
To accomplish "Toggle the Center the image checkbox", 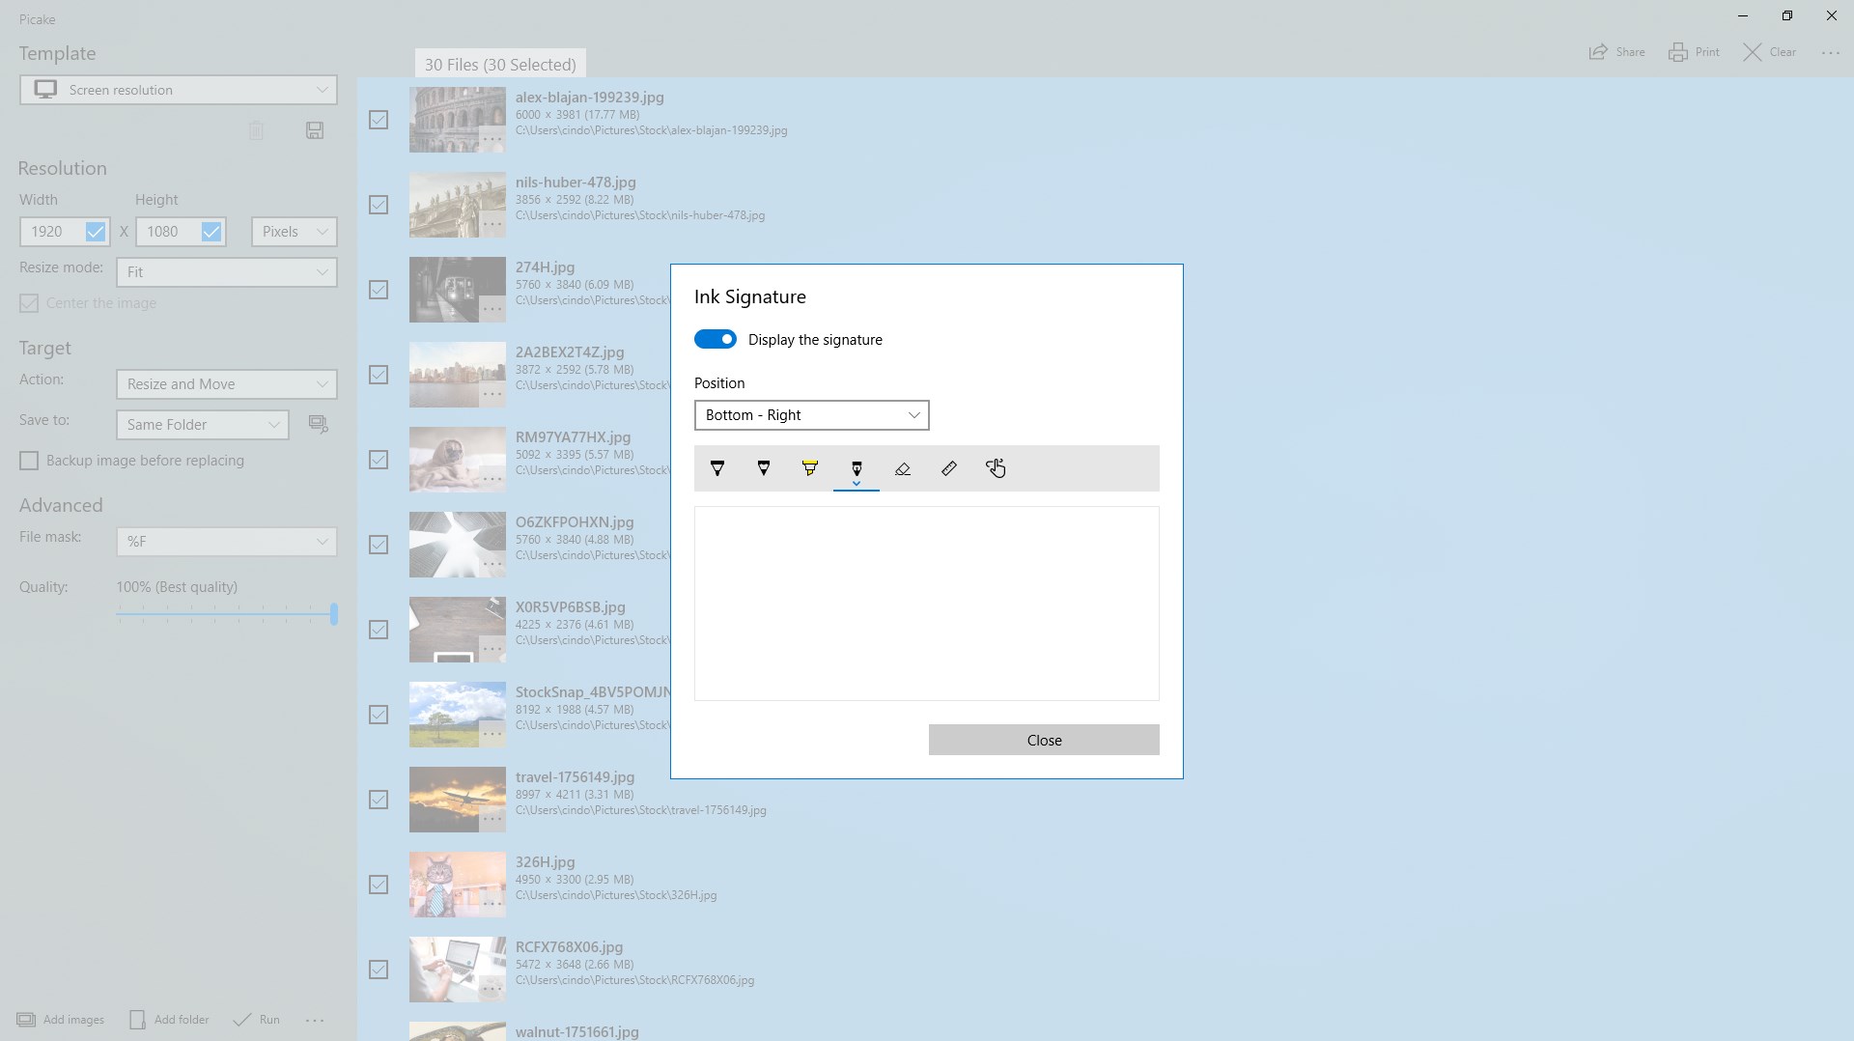I will (x=29, y=303).
